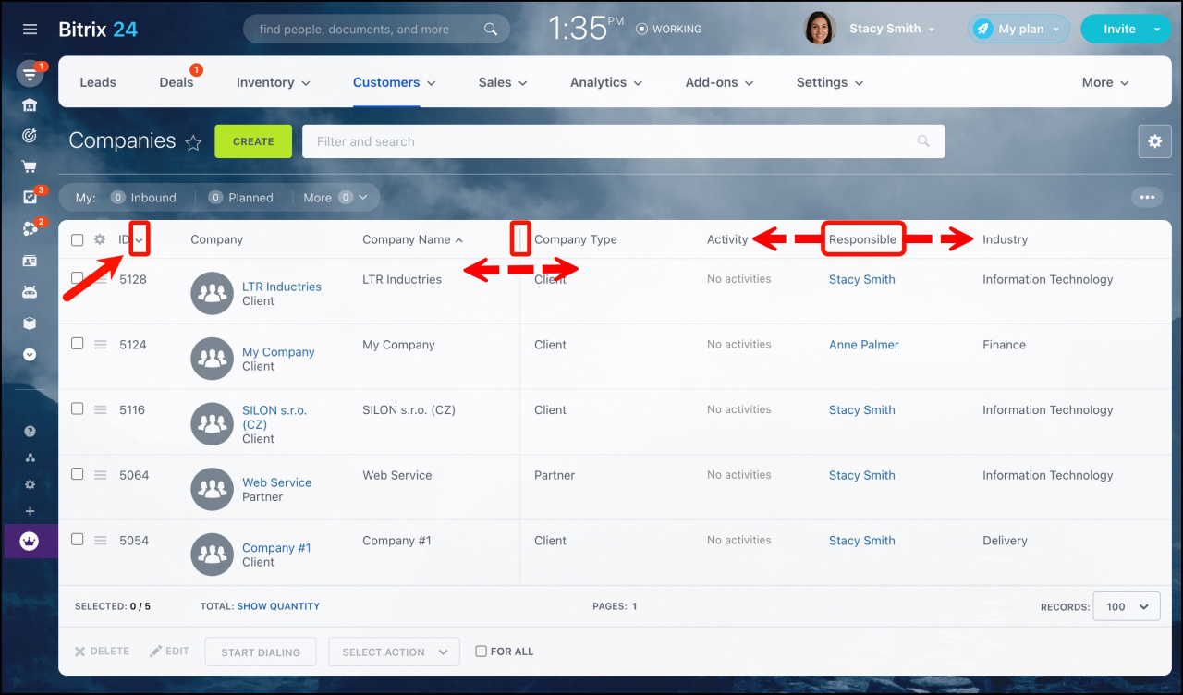
Task: Click the Filter and search field
Action: 624,141
